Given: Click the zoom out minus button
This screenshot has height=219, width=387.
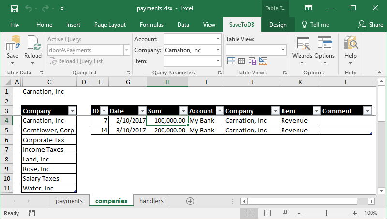Looking at the screenshot, I should [x=298, y=213].
